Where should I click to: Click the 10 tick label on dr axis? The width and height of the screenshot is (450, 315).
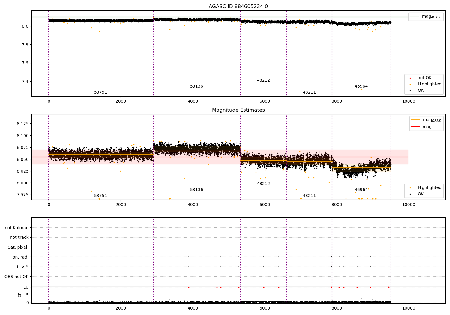pyautogui.click(x=26, y=287)
